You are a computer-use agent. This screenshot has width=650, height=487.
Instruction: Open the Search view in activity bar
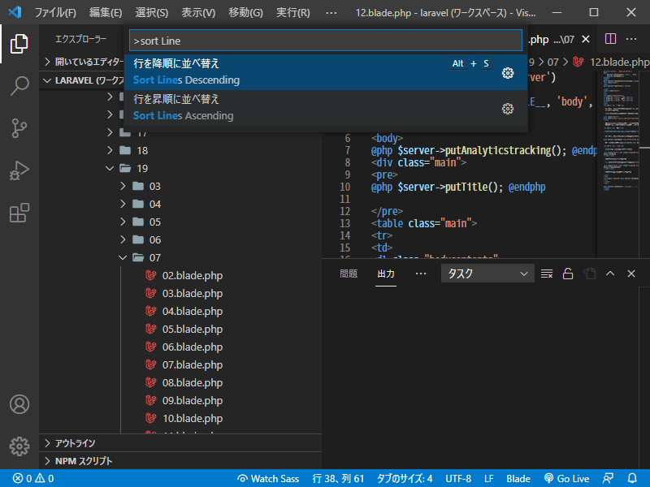pos(19,86)
